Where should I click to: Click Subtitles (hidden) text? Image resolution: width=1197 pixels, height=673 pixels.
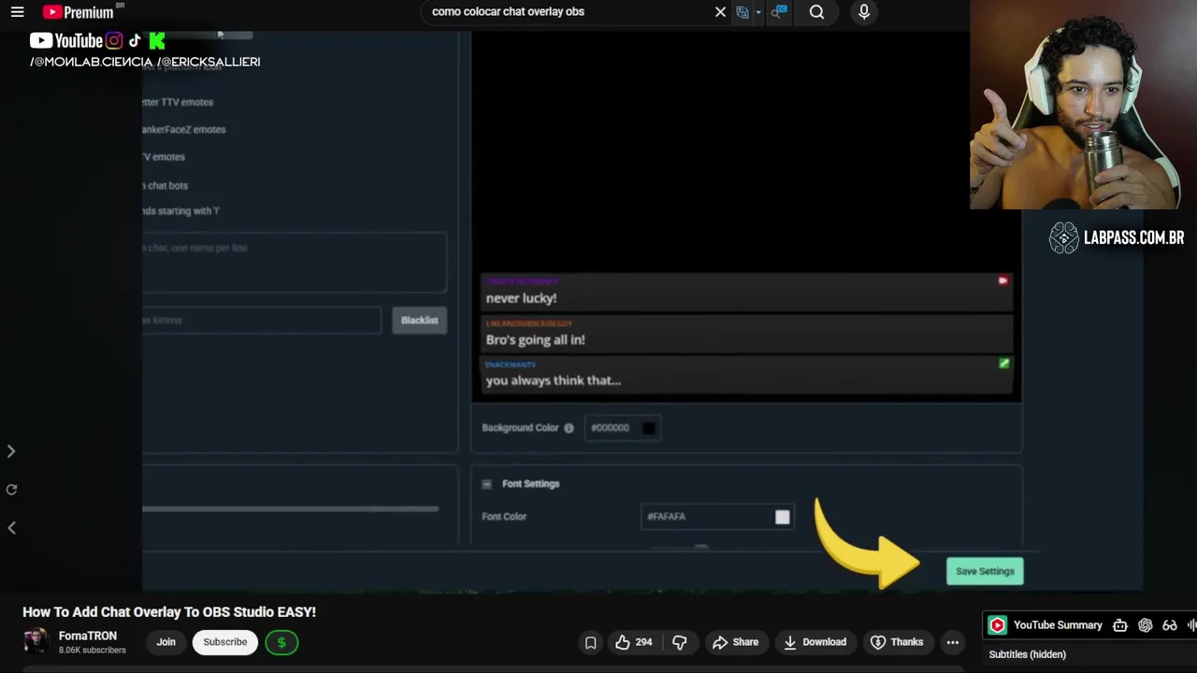click(1027, 654)
